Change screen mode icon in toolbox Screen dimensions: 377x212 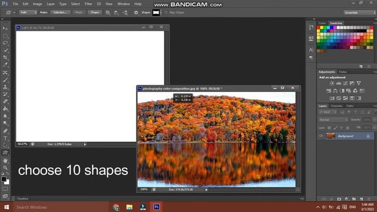[x=5, y=196]
